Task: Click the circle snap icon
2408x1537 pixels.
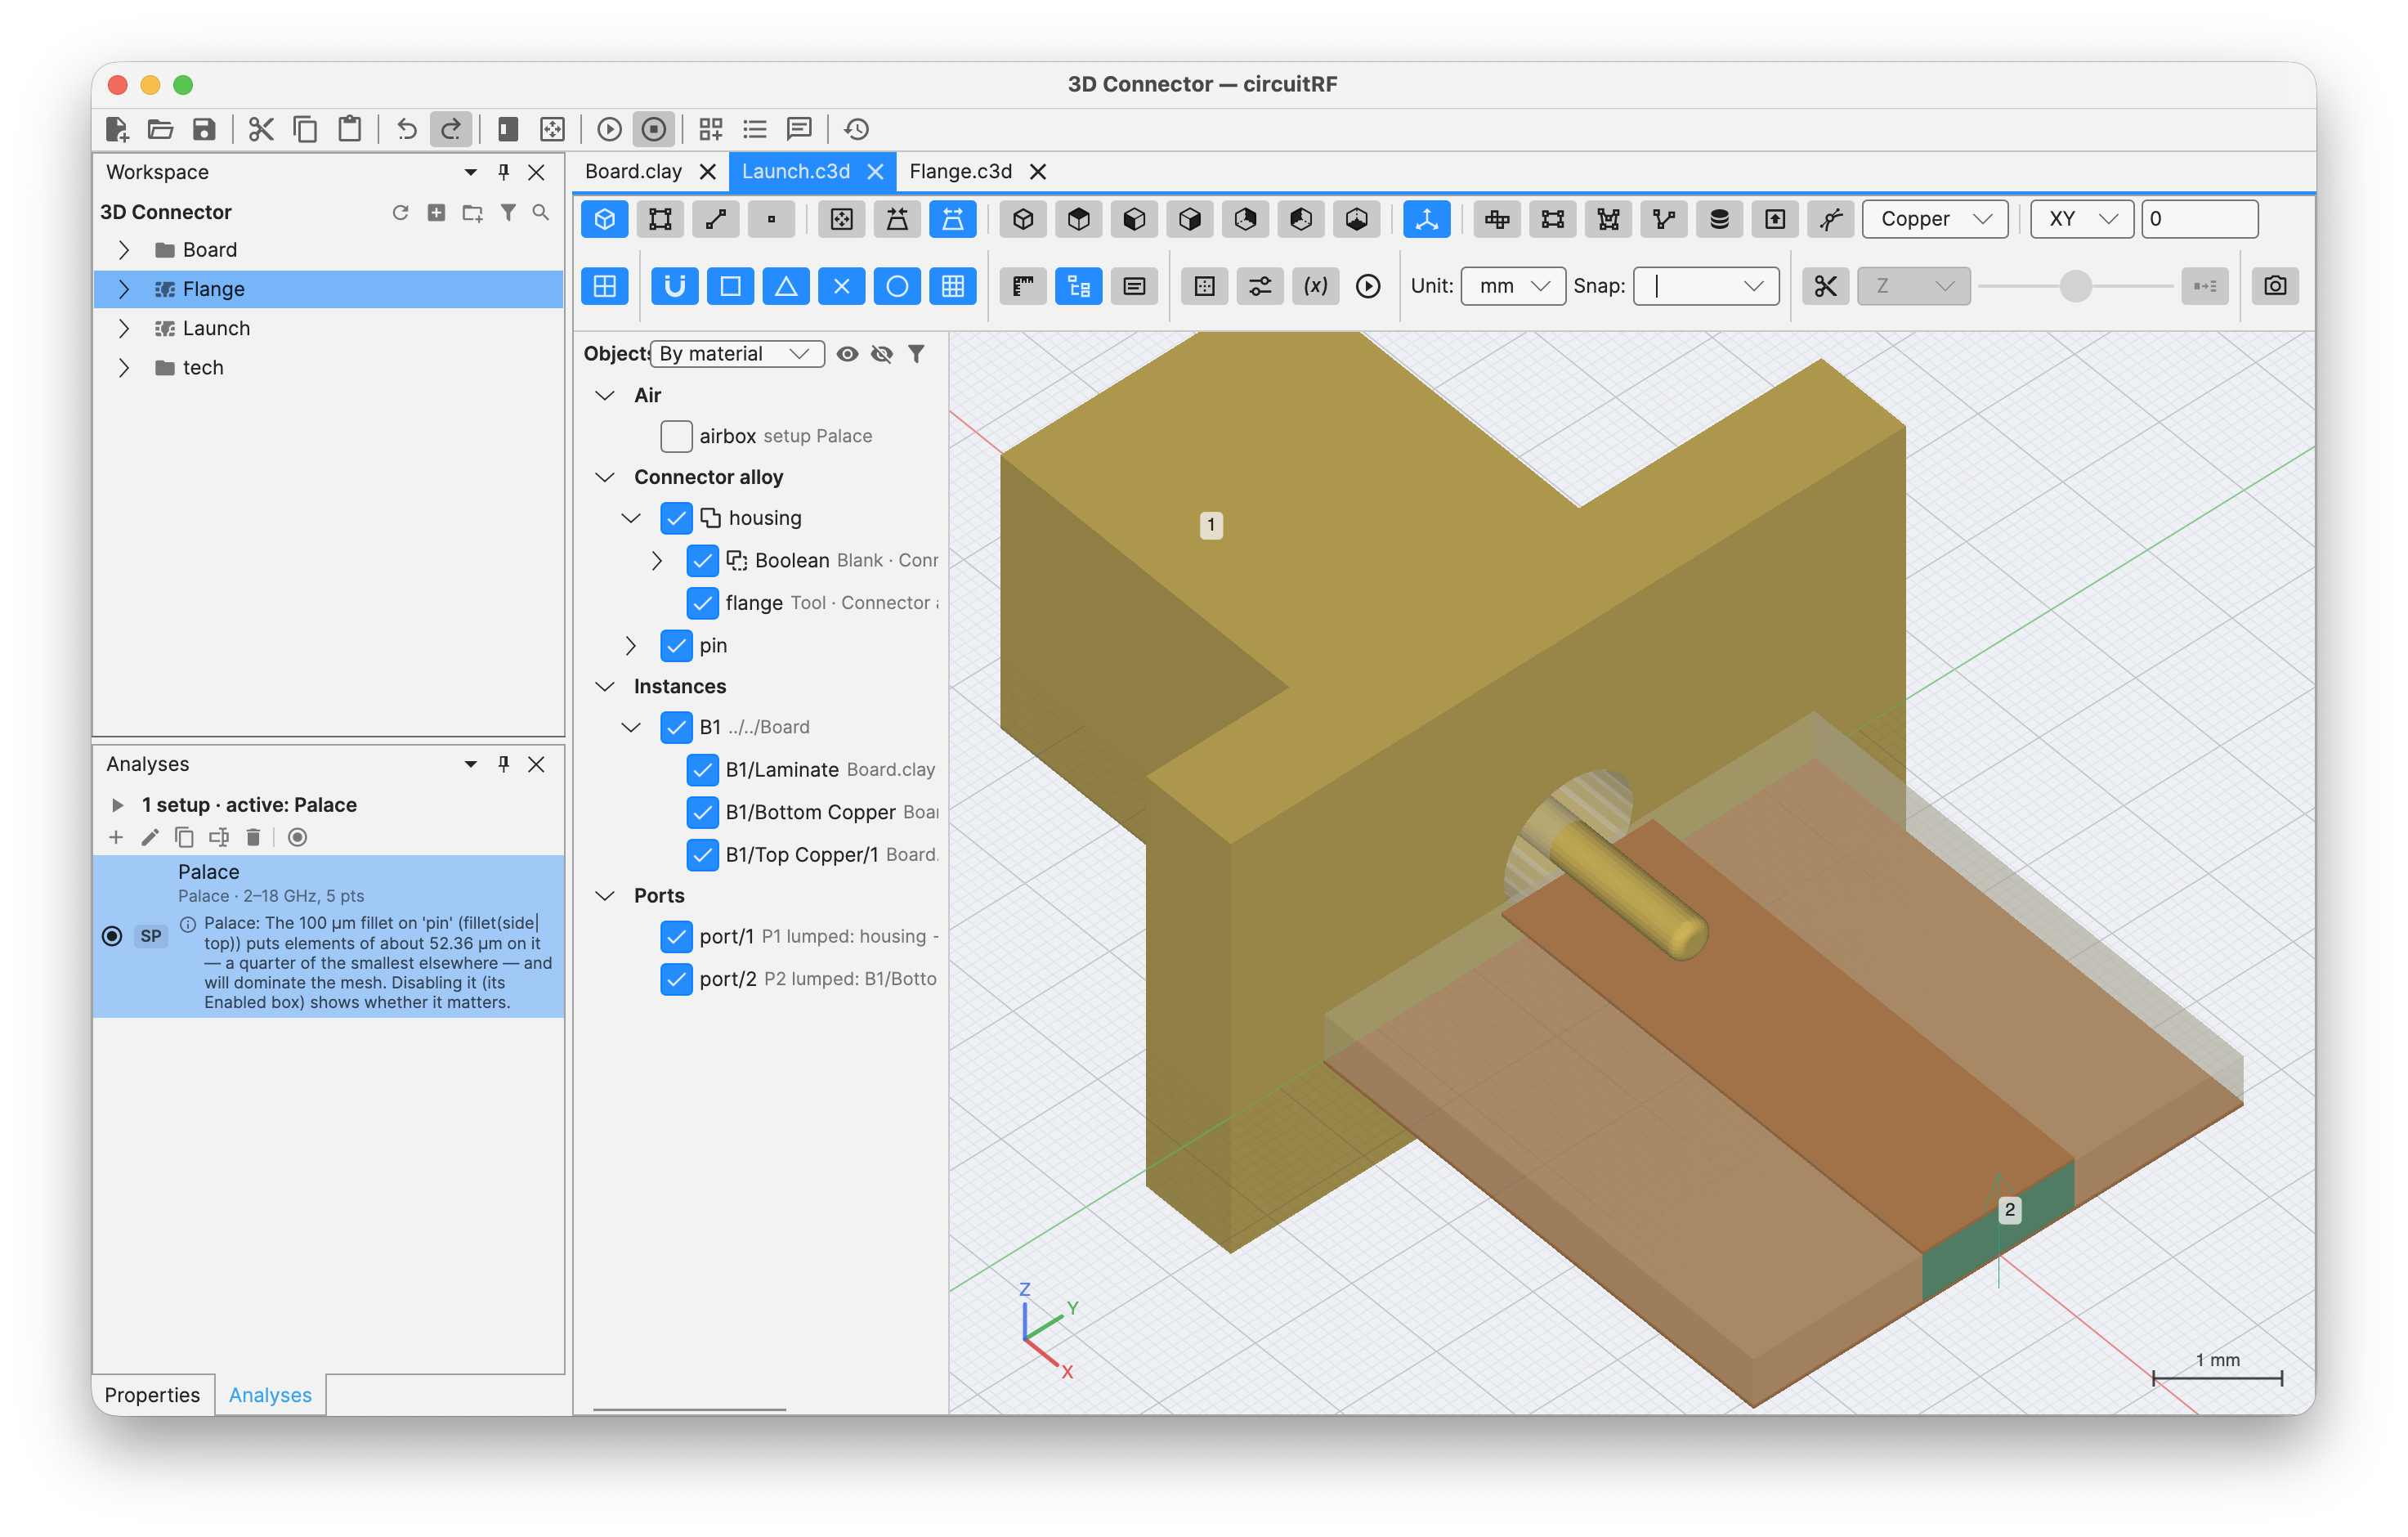Action: coord(897,286)
